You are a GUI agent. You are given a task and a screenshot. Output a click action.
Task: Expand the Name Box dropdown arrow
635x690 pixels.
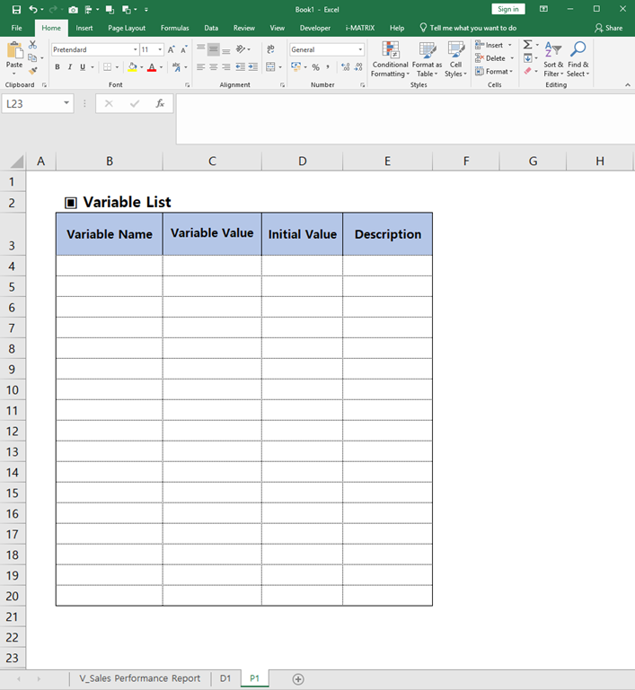point(66,104)
